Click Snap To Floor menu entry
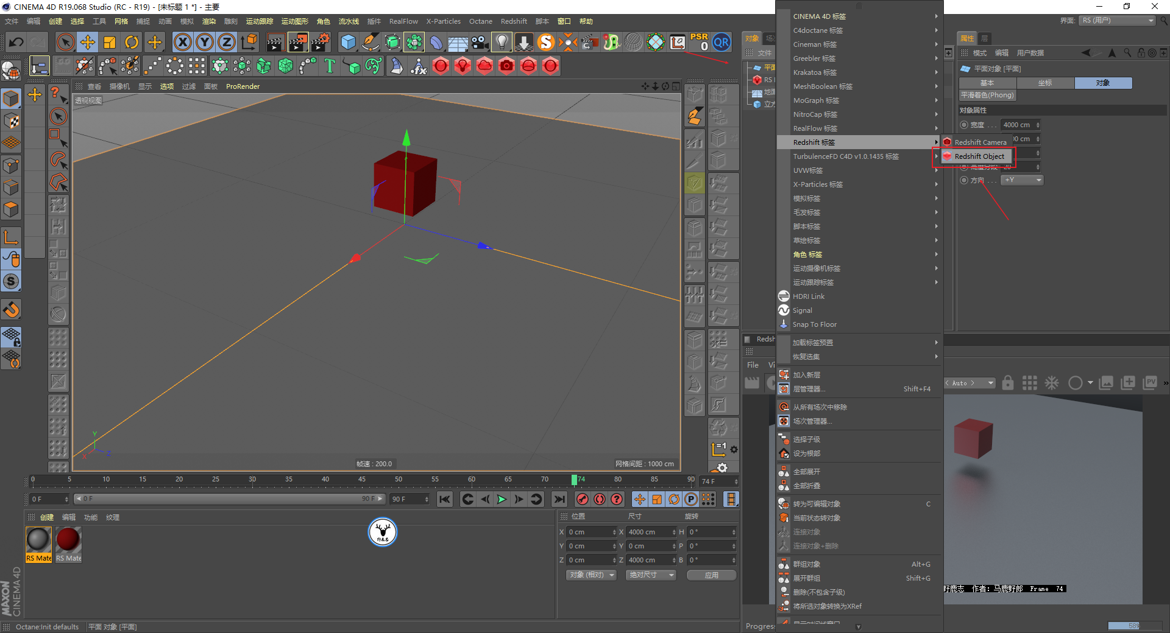Viewport: 1170px width, 633px height. (859, 324)
